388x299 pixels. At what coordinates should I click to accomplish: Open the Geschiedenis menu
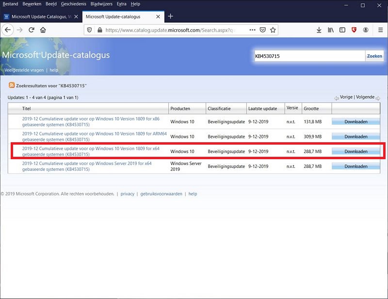tap(74, 4)
